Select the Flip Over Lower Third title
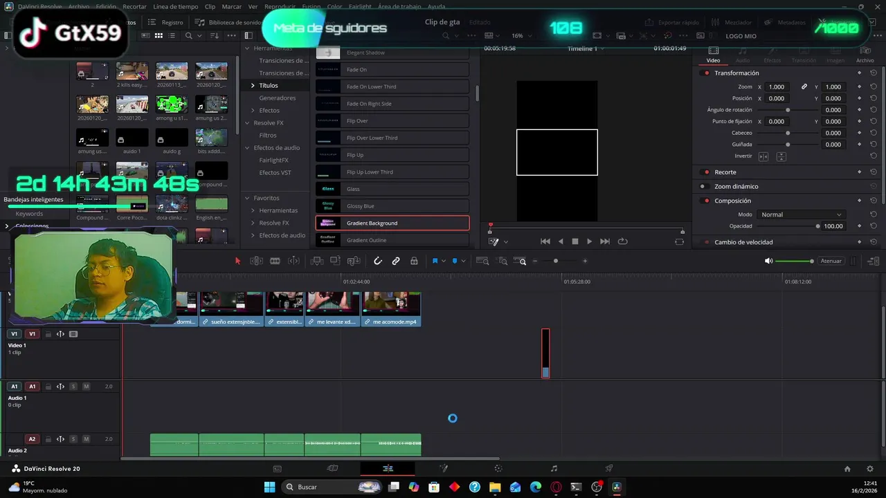886x498 pixels. [x=392, y=138]
